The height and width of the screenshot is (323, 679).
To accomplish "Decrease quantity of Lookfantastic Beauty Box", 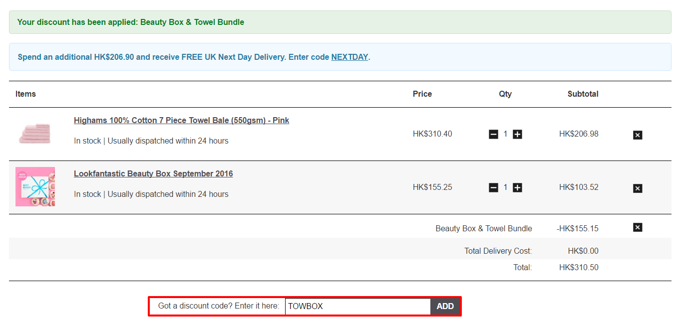I will click(x=493, y=187).
